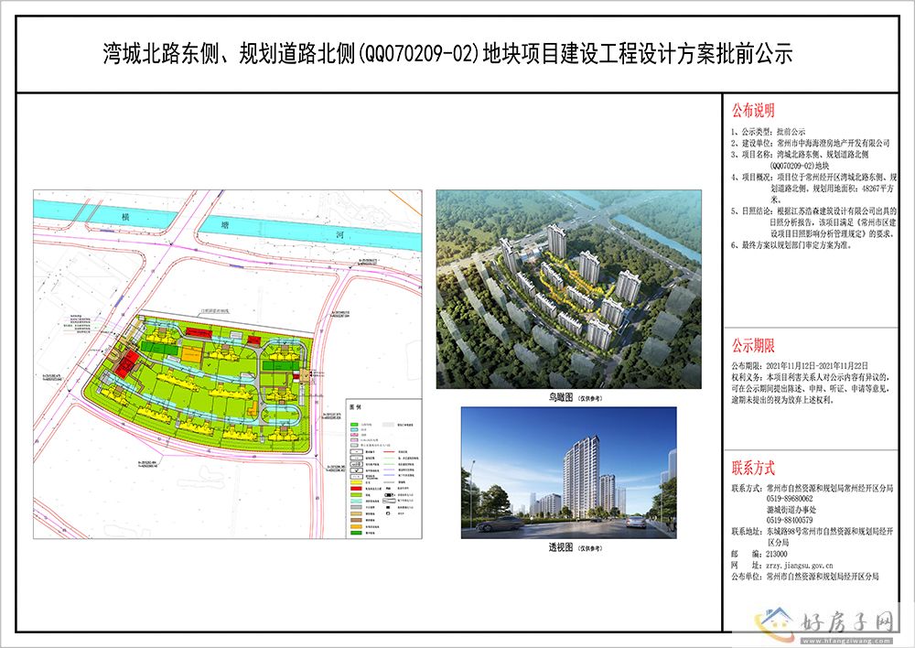
Task: Click the postal code 213000
Action: pyautogui.click(x=777, y=554)
